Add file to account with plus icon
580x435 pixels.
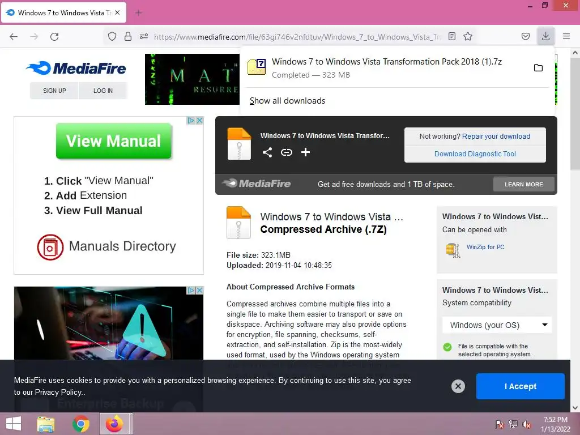305,152
